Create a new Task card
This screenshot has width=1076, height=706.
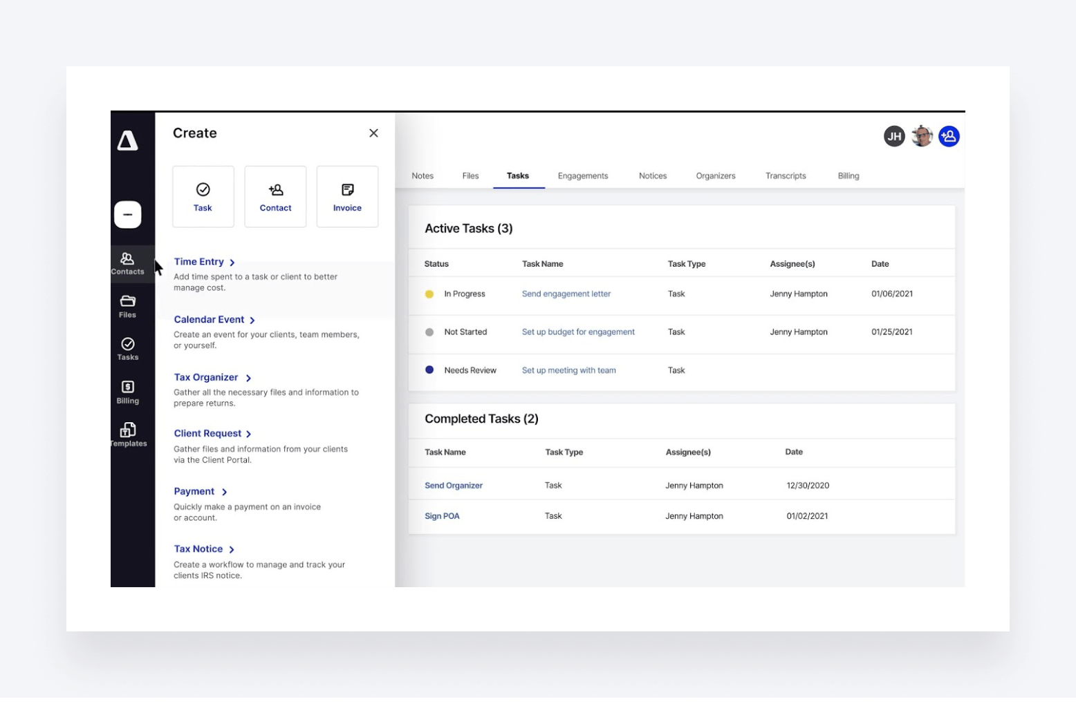click(203, 196)
